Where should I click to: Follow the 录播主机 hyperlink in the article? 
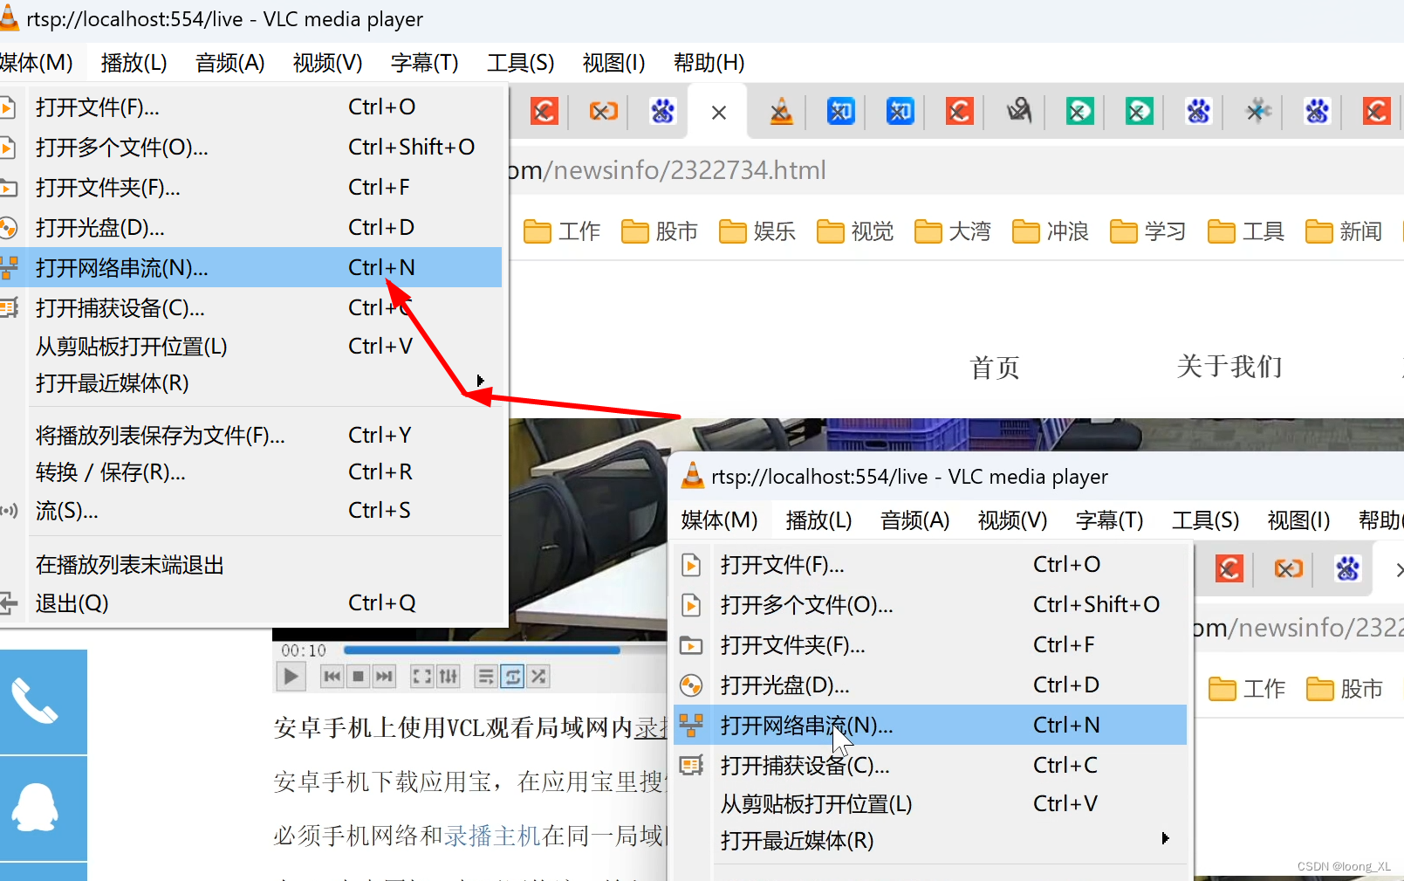coord(493,836)
